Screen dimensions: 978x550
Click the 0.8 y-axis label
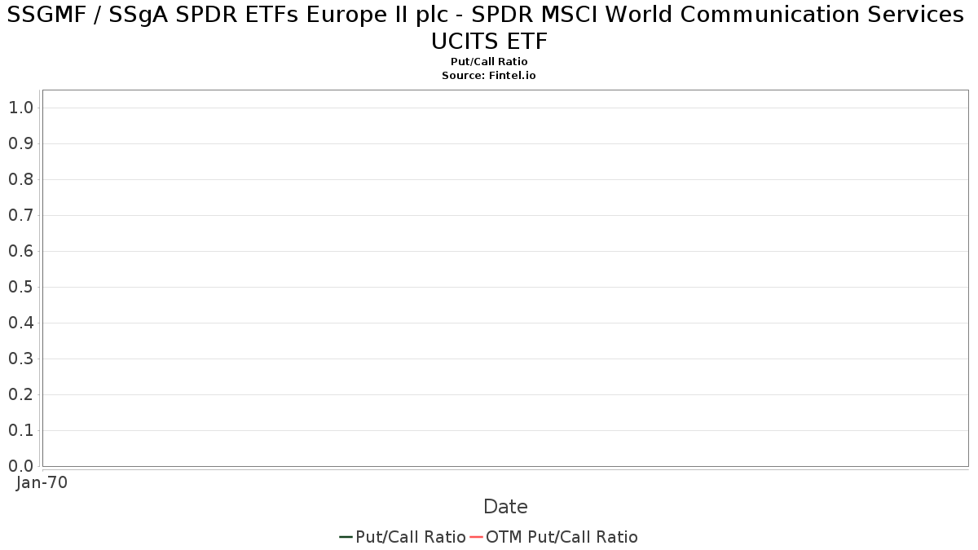click(x=20, y=179)
